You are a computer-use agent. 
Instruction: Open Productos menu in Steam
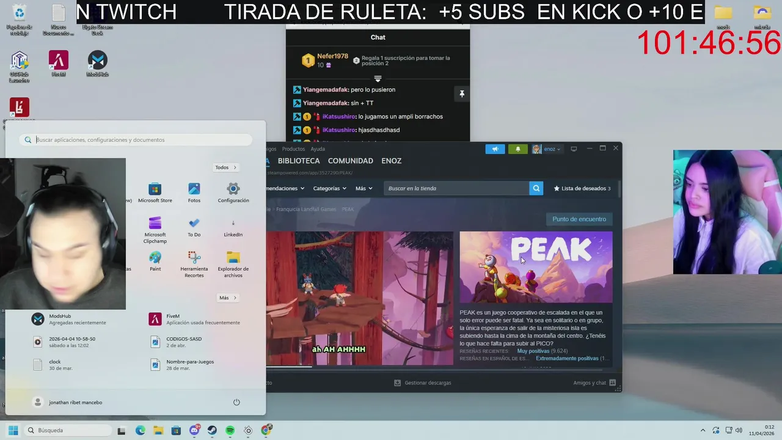293,149
